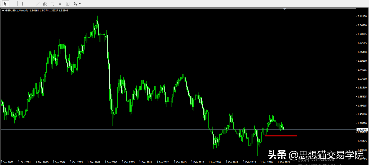Choose the text label (T) tool
This screenshot has height=165, width=369.
[x=68, y=4]
